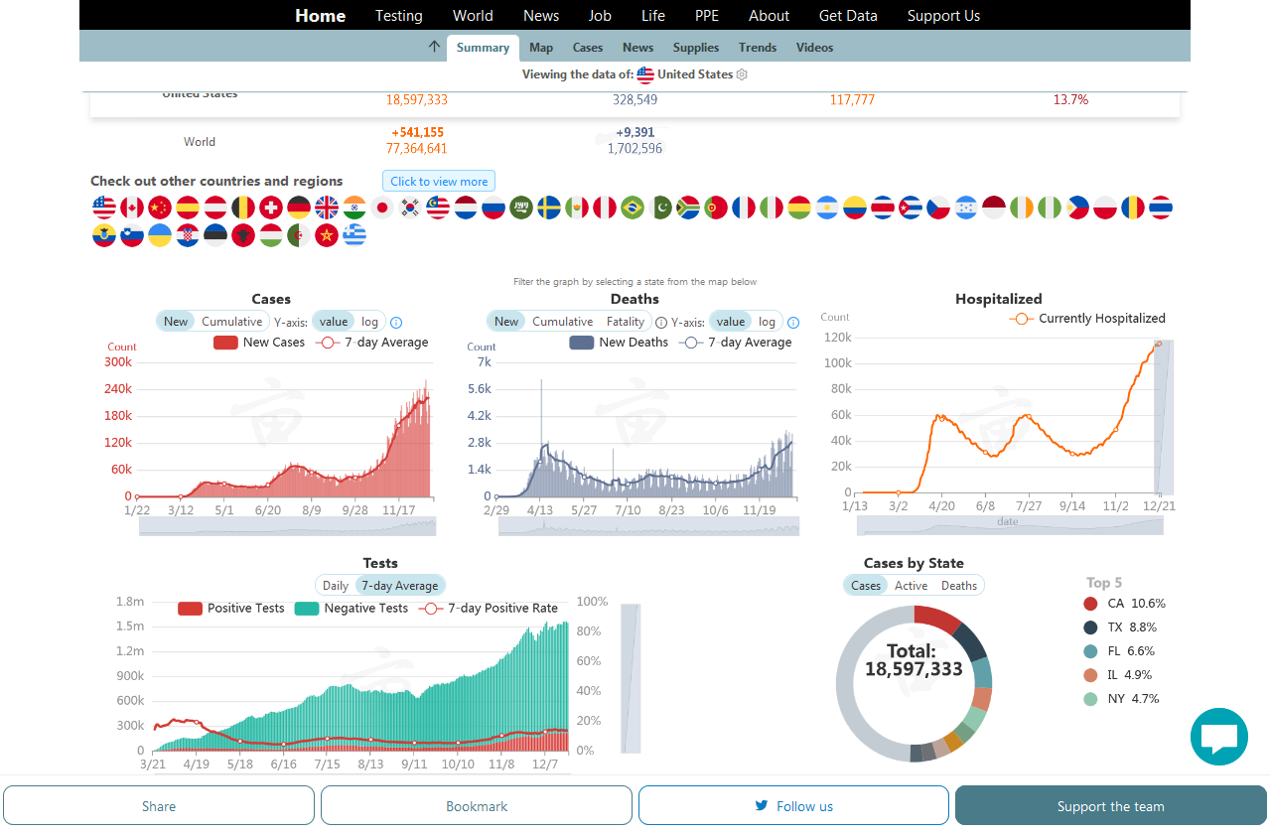Switch Cases chart to Cumulative
The height and width of the screenshot is (835, 1270).
coord(231,322)
